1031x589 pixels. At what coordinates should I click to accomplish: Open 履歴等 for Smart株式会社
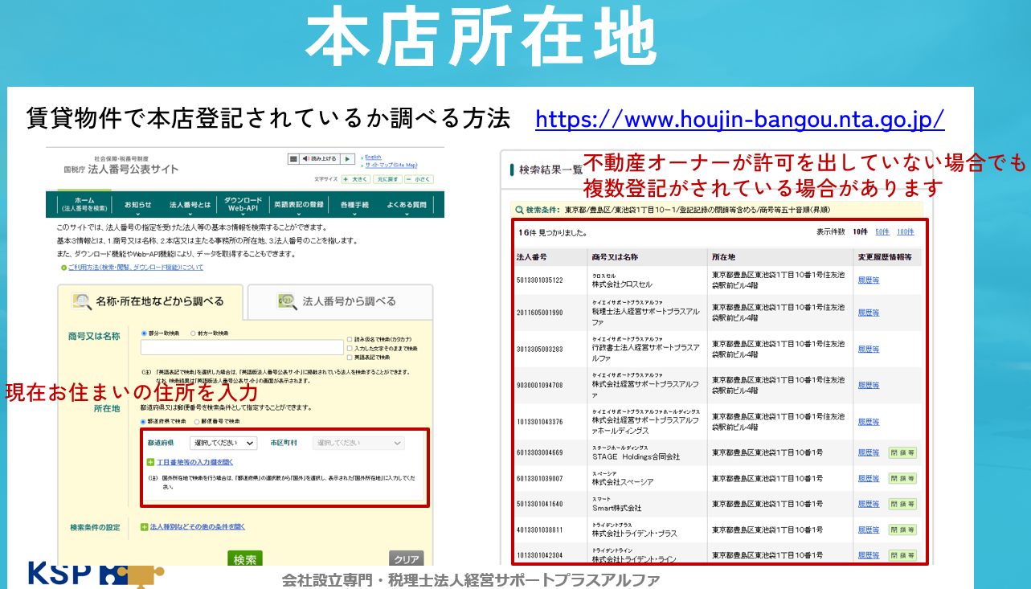click(x=868, y=505)
